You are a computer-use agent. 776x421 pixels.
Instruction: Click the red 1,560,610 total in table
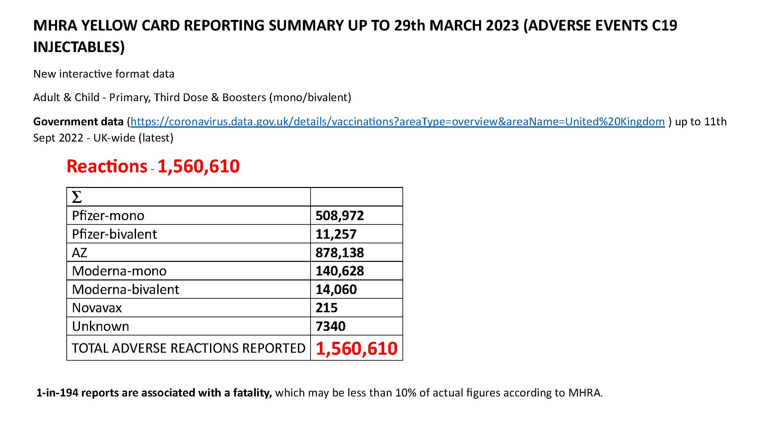point(356,348)
